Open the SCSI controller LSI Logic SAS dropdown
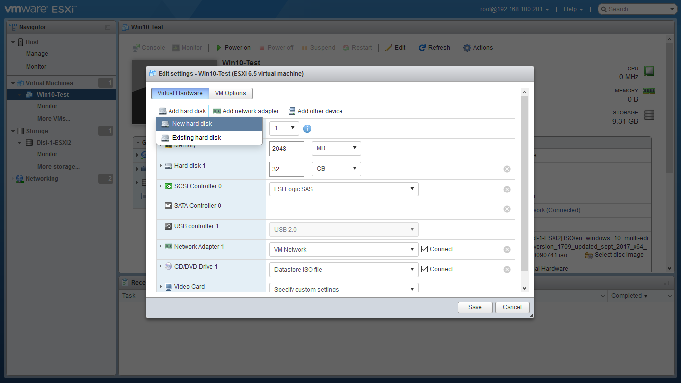This screenshot has height=383, width=681. [x=343, y=189]
